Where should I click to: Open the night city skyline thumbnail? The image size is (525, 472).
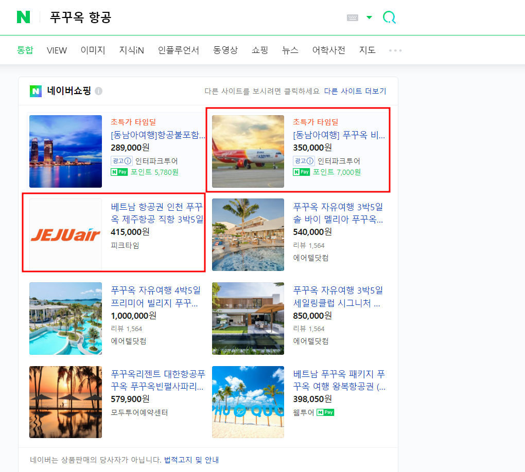(66, 151)
